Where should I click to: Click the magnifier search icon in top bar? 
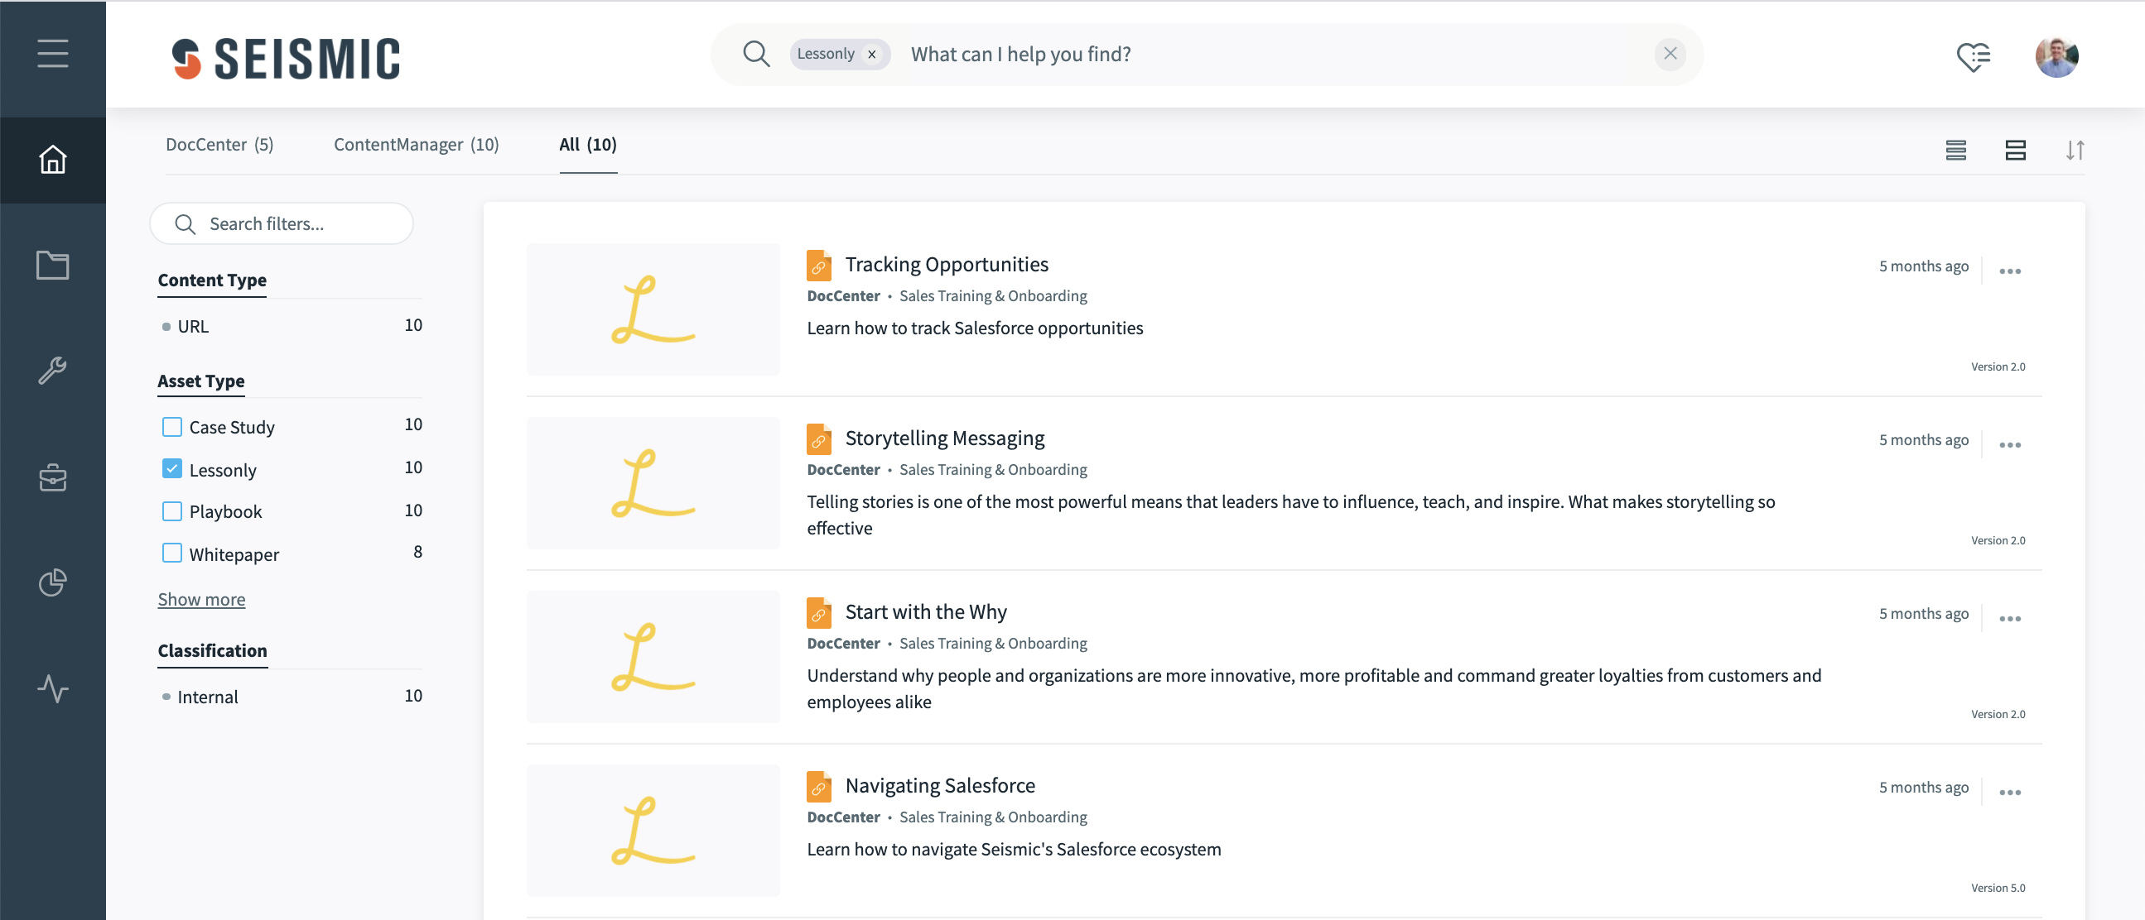coord(756,54)
